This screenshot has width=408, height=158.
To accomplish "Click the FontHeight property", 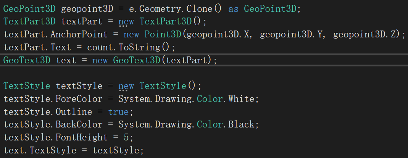I will coord(82,137).
